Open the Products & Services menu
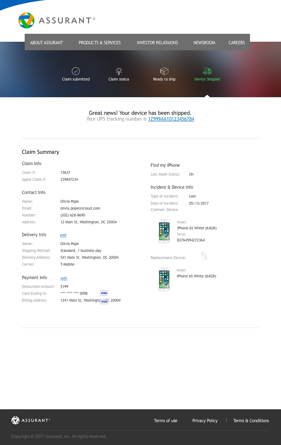 click(x=100, y=43)
